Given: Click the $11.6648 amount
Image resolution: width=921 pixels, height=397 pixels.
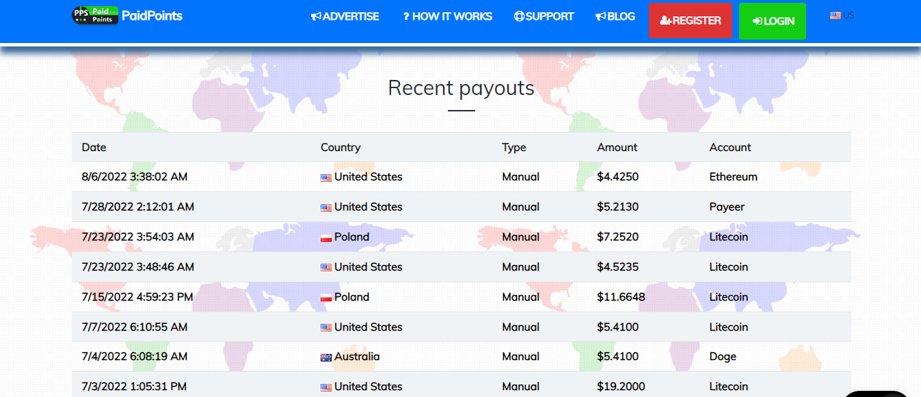Looking at the screenshot, I should [x=621, y=297].
